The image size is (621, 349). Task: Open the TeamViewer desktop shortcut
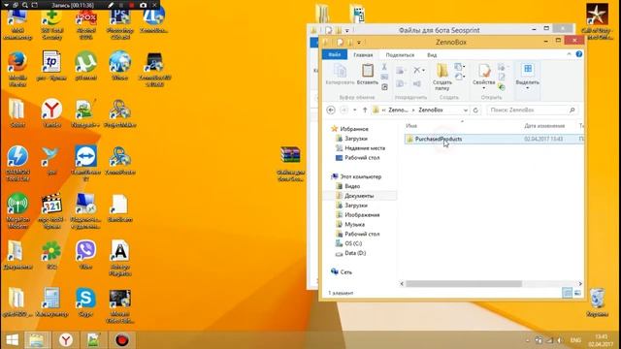tap(85, 164)
